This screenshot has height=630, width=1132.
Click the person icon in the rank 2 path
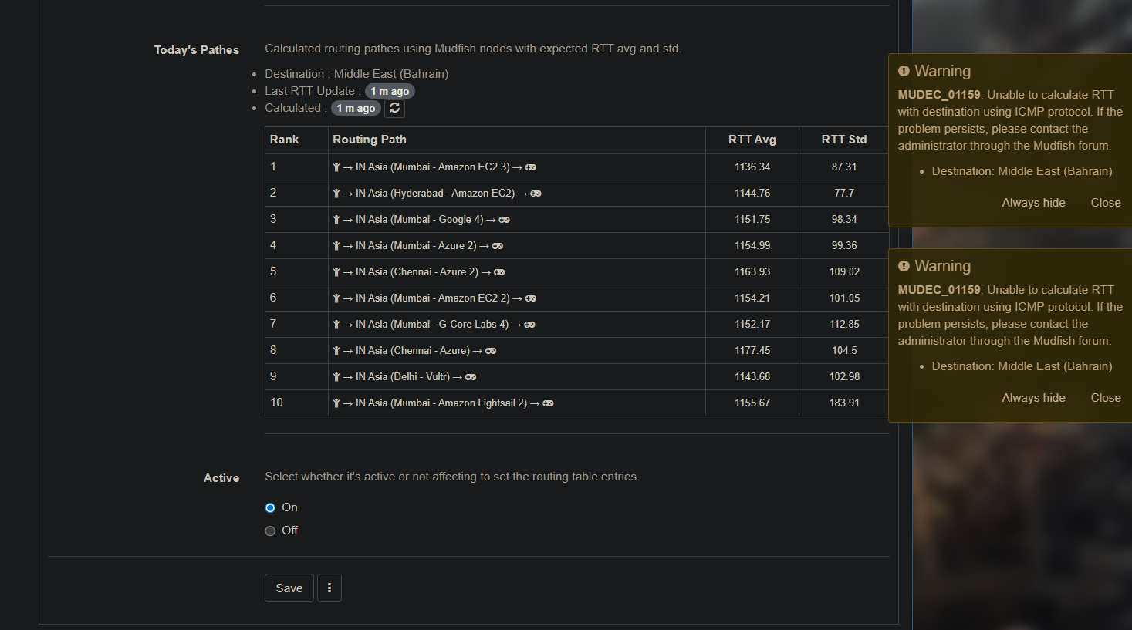coord(336,194)
